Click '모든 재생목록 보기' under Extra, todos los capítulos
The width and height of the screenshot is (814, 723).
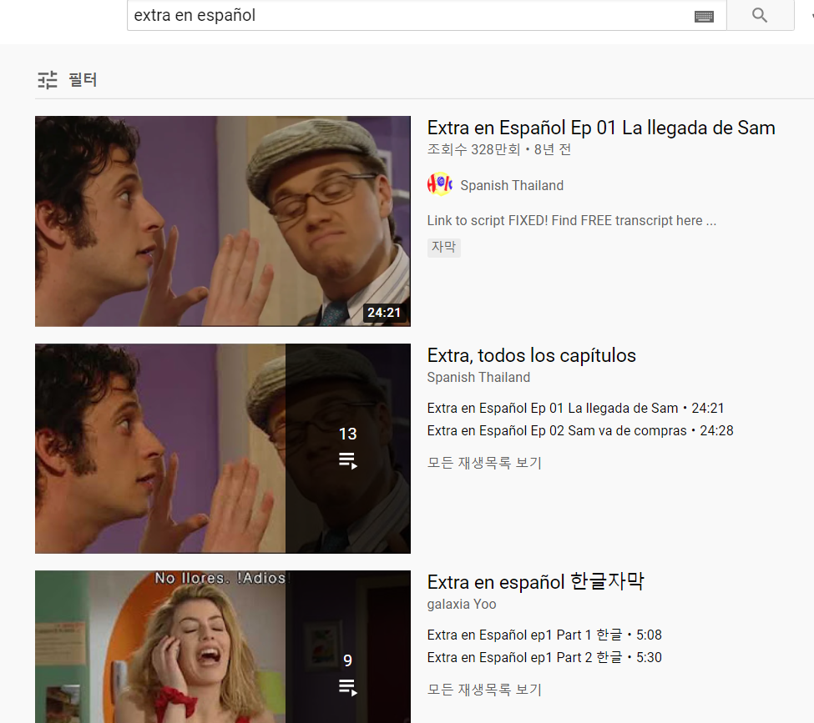click(484, 463)
